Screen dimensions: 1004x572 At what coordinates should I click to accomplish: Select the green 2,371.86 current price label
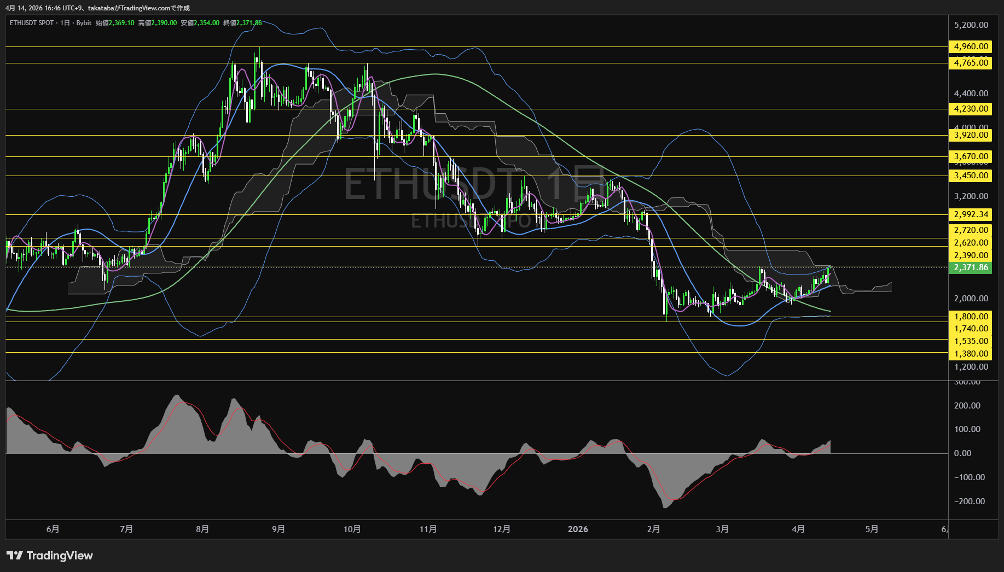click(x=971, y=267)
